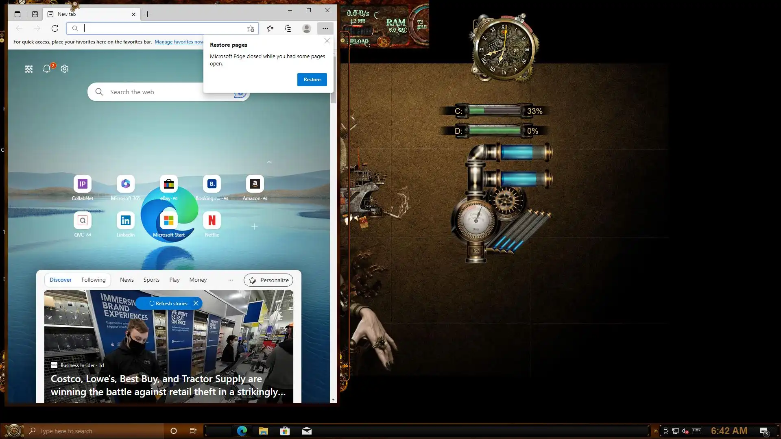Add a new quick link site
Image resolution: width=781 pixels, height=439 pixels.
[255, 226]
